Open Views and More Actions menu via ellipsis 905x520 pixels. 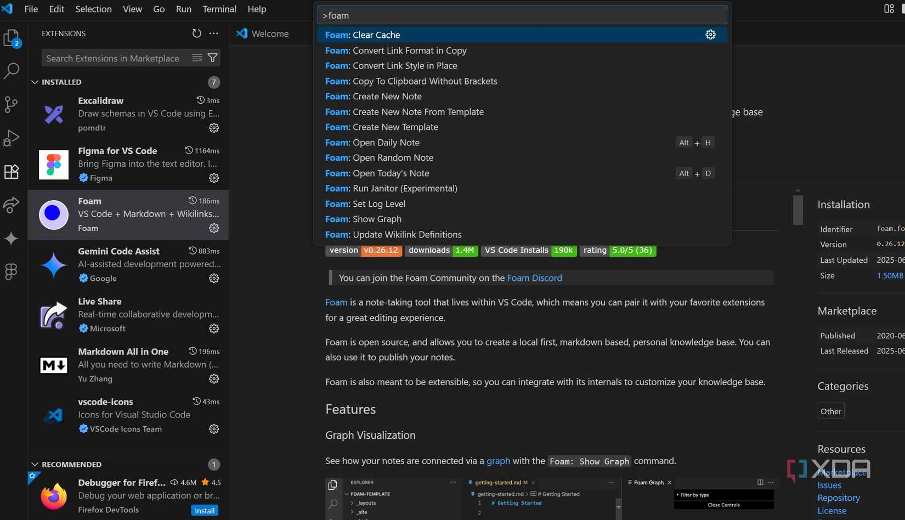click(x=213, y=33)
